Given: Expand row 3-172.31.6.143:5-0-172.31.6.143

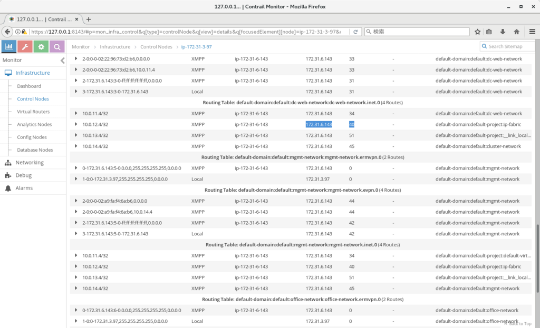Looking at the screenshot, I should coord(76,234).
